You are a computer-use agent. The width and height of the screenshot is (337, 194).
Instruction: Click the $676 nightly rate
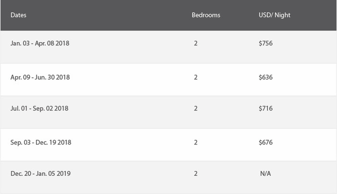pos(266,142)
